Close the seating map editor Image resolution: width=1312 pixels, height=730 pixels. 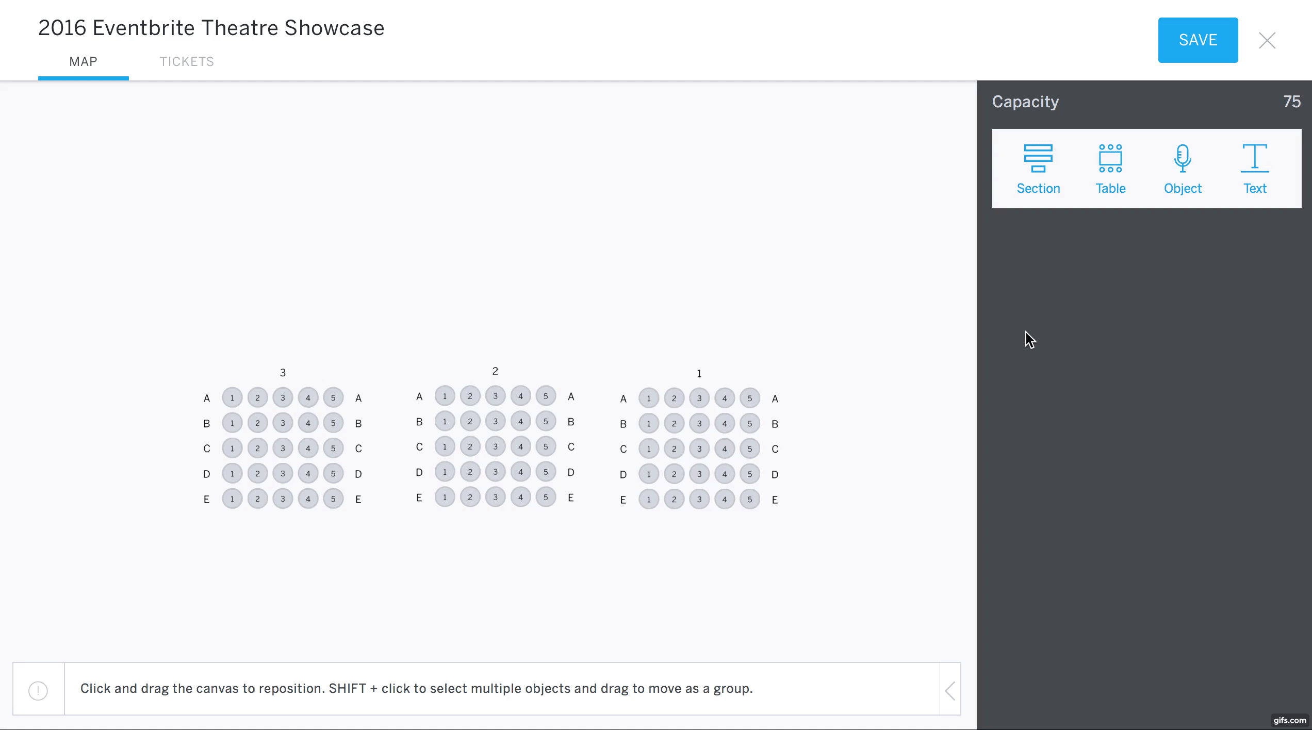[1267, 40]
